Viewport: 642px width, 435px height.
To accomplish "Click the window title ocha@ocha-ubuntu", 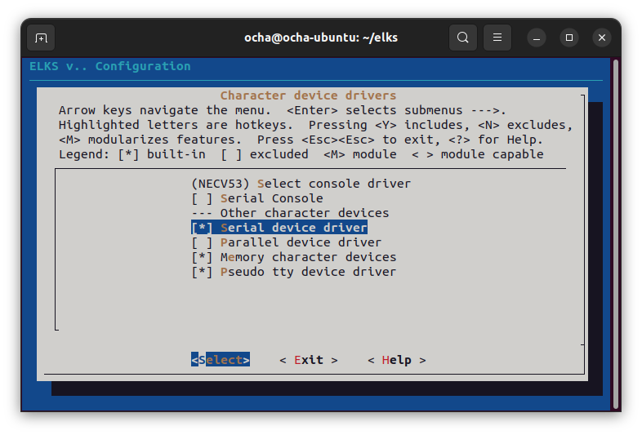I will point(321,38).
